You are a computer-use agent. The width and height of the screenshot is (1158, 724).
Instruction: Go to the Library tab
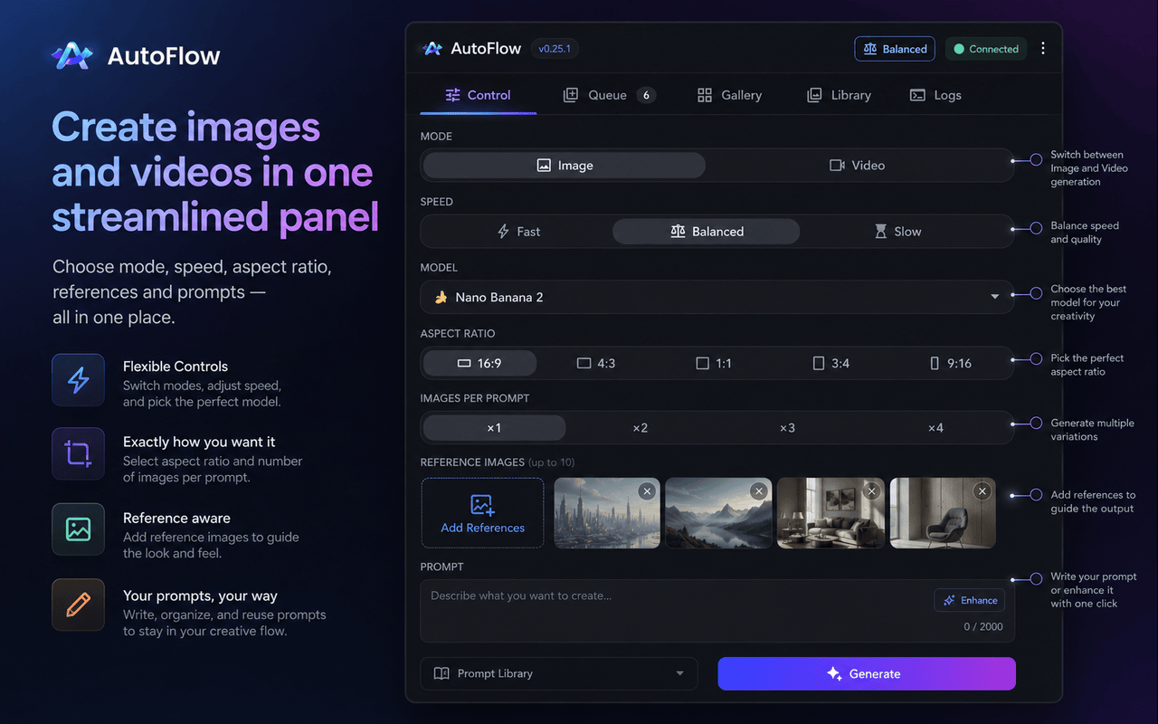840,95
